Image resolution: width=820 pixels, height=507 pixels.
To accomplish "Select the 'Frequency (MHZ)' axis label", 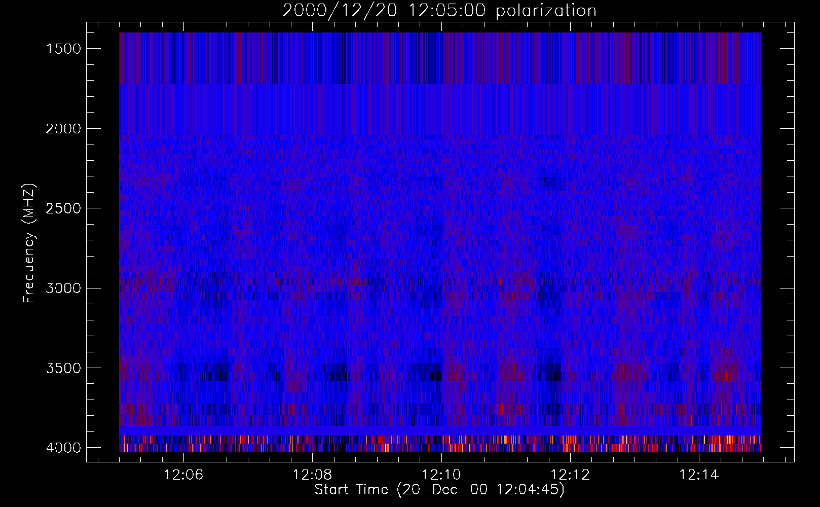I will tap(29, 243).
